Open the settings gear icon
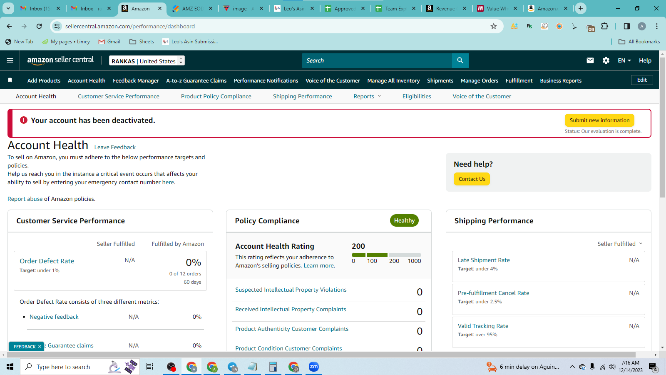This screenshot has width=666, height=375. (x=606, y=60)
